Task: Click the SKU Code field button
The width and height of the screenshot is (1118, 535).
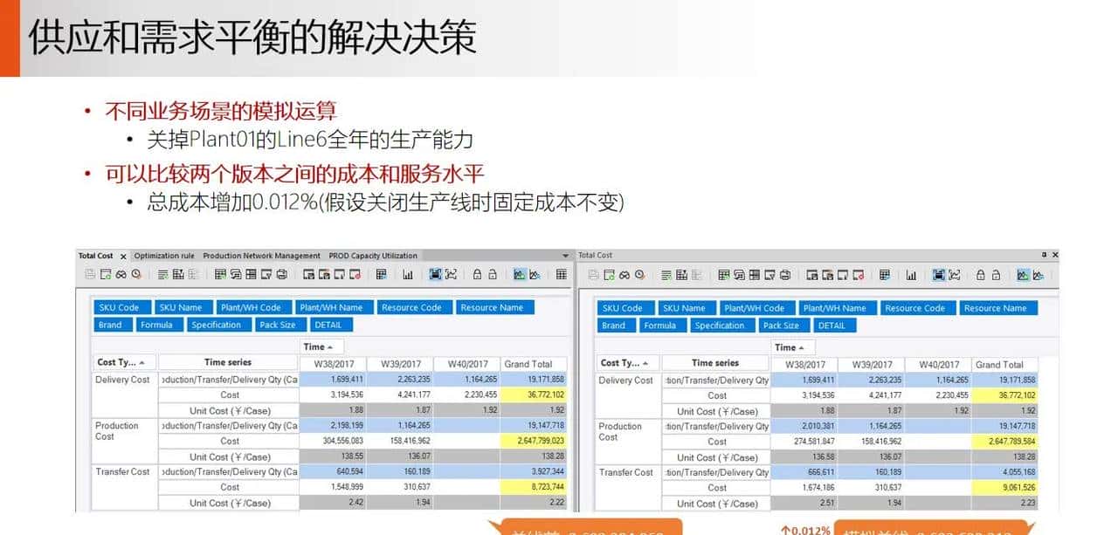Action: (x=121, y=307)
